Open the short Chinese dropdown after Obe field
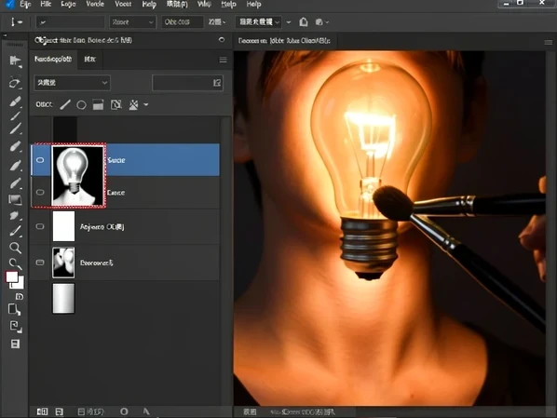Viewport: 557px width, 418px height. coord(217,22)
